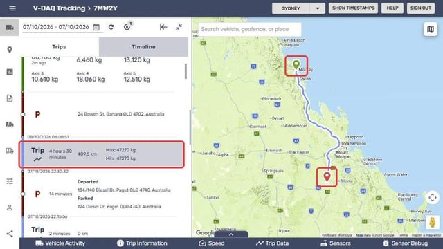Click the trip graph line icon
This screenshot has width=443, height=249.
point(37,160)
